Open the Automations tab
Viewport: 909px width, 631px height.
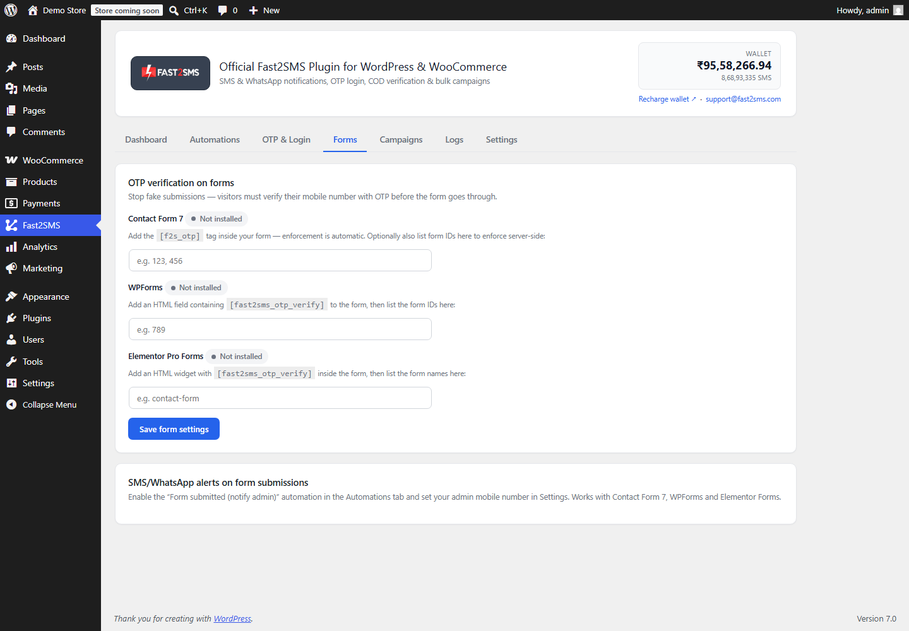tap(215, 139)
